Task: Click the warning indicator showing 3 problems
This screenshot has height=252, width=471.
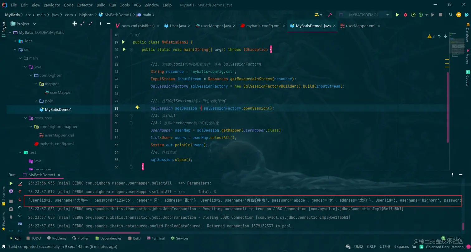Action: [x=431, y=36]
